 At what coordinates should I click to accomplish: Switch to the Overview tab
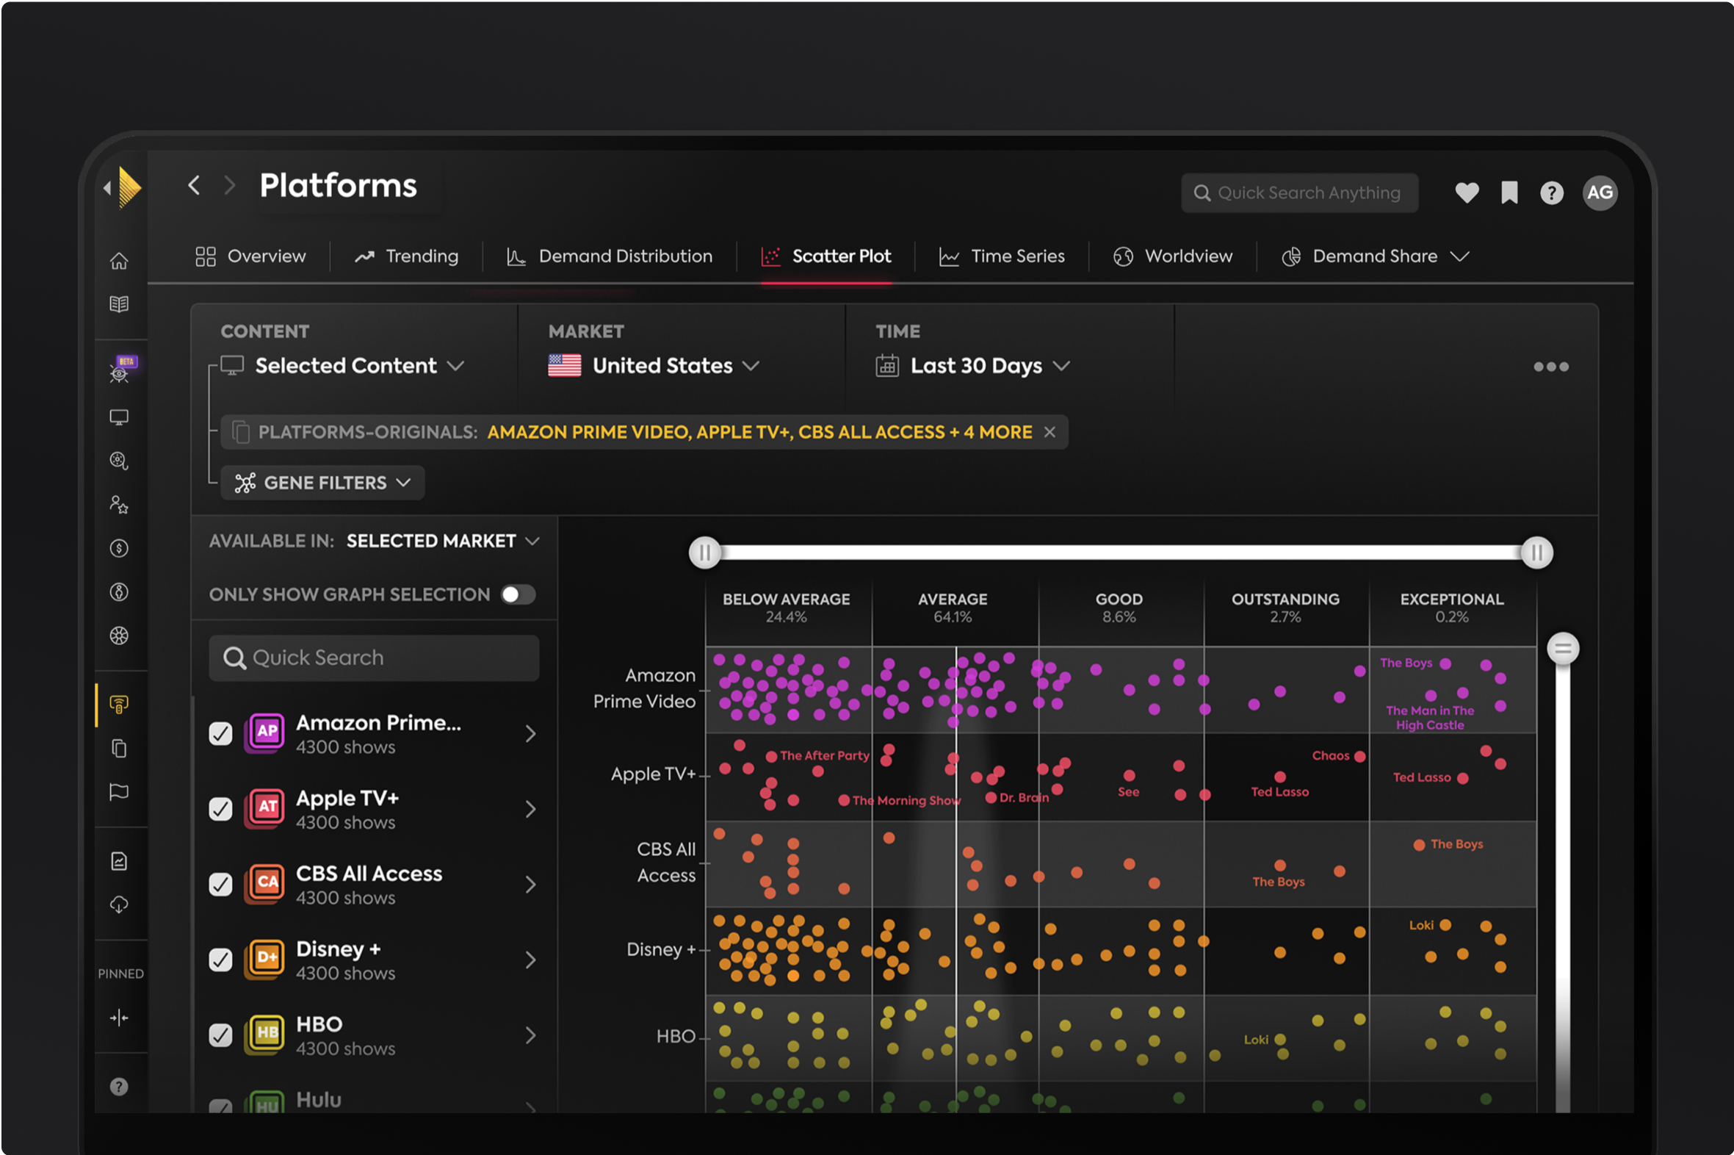coord(250,256)
